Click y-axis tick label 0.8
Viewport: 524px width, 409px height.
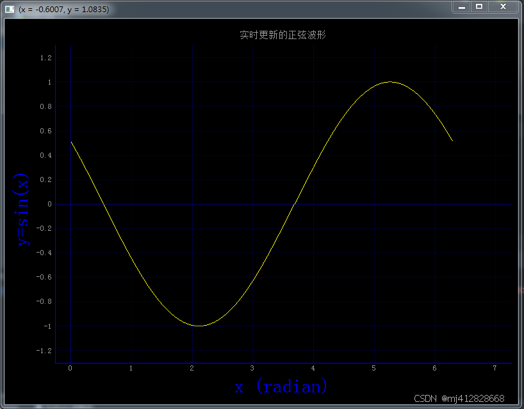(45, 106)
